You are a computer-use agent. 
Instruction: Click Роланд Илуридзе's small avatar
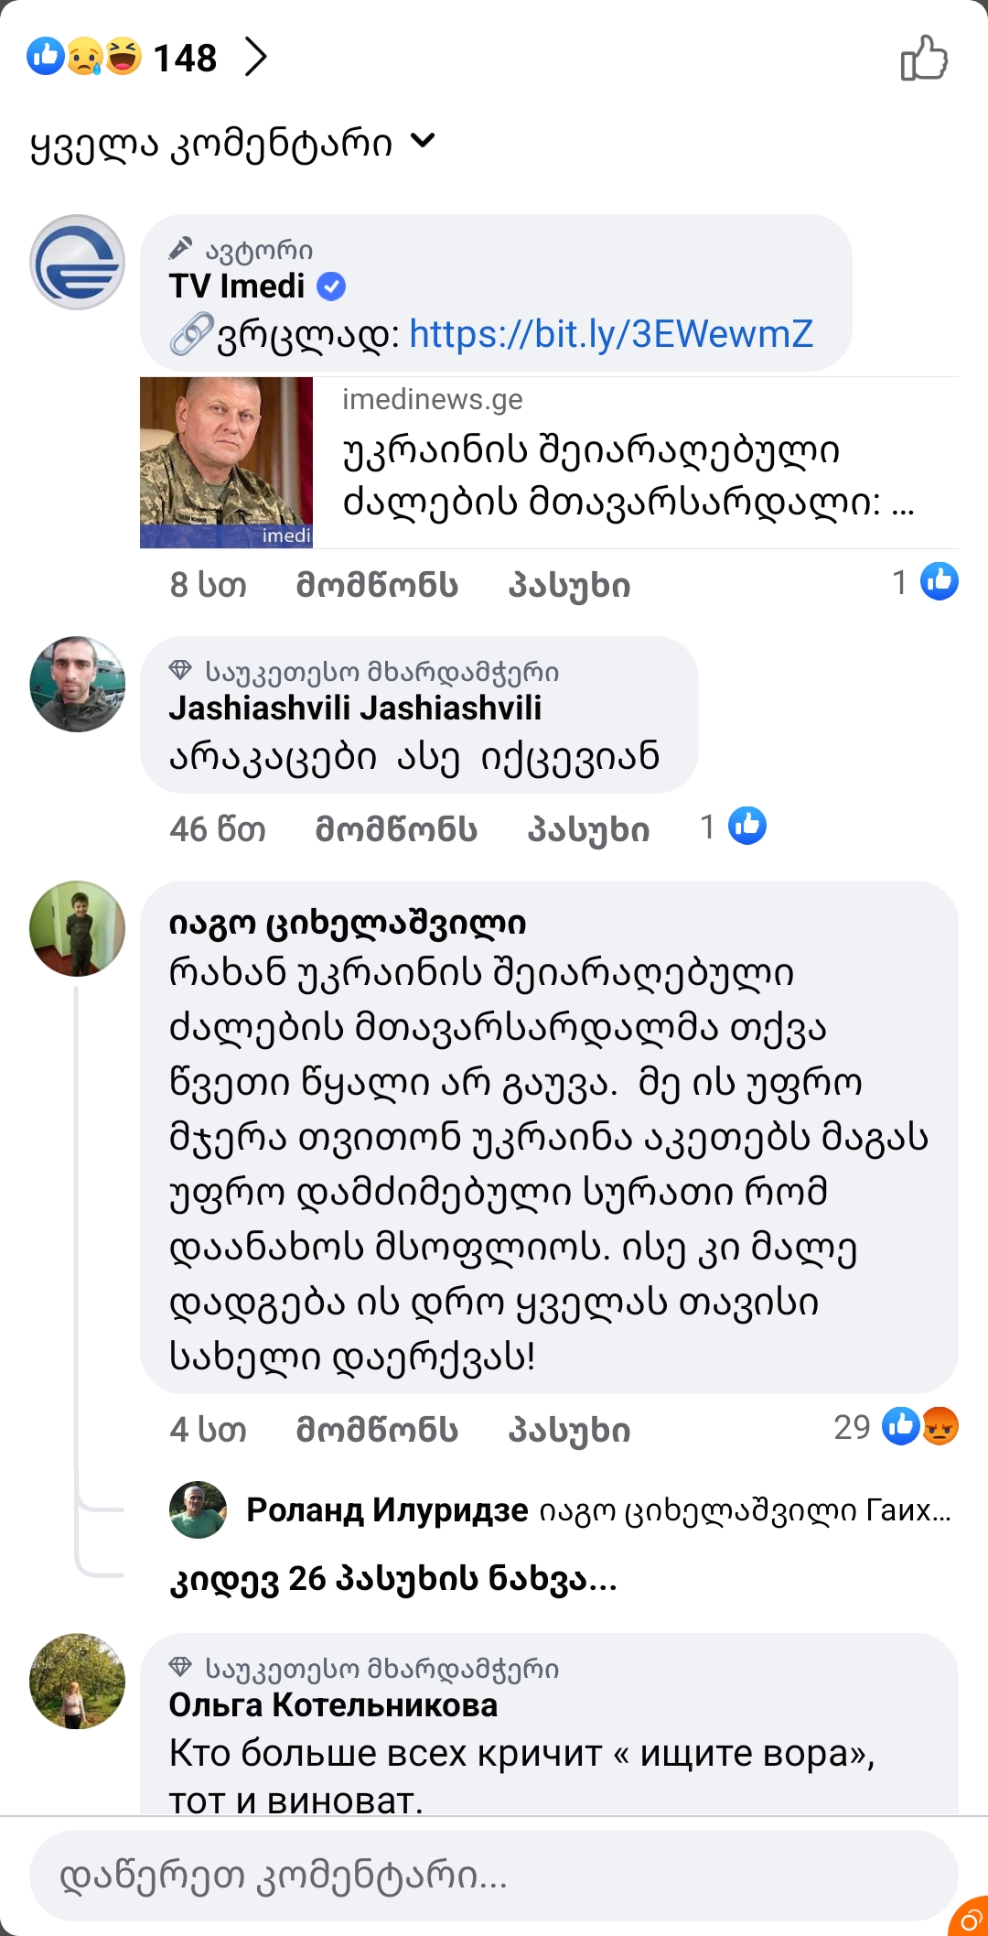pyautogui.click(x=198, y=1509)
